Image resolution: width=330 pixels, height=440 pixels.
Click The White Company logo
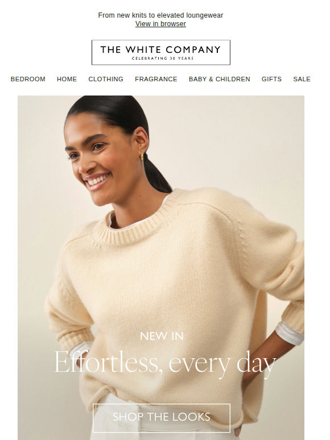161,52
